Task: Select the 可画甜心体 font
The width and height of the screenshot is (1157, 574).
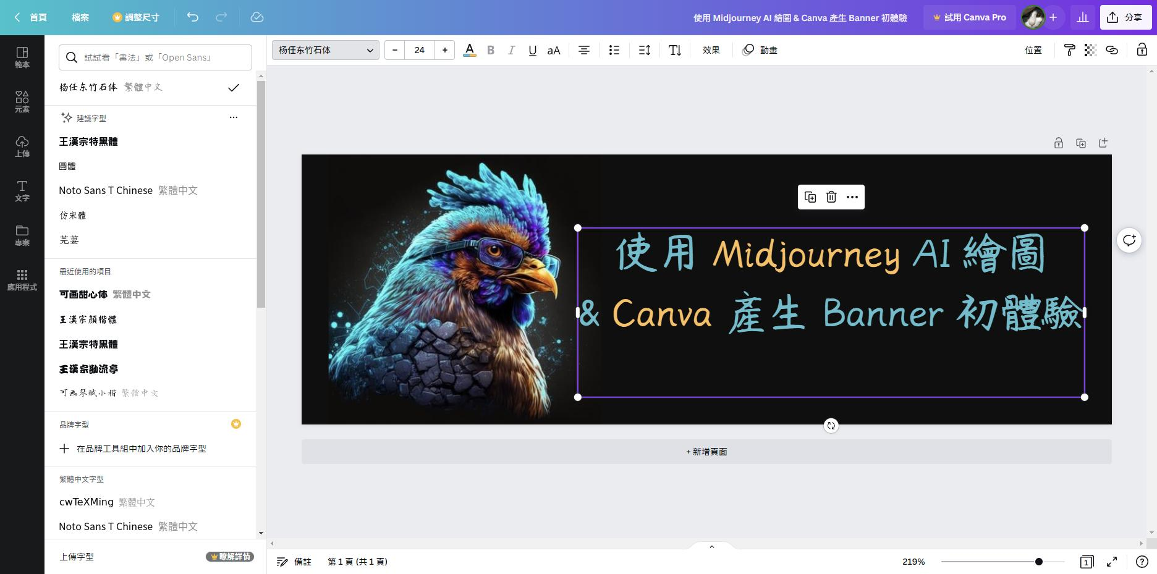Action: point(104,295)
